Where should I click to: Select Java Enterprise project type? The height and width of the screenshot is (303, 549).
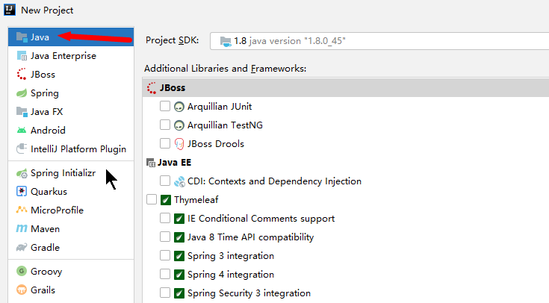tap(63, 56)
